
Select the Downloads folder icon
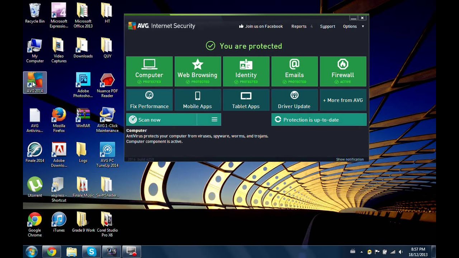coord(83,48)
